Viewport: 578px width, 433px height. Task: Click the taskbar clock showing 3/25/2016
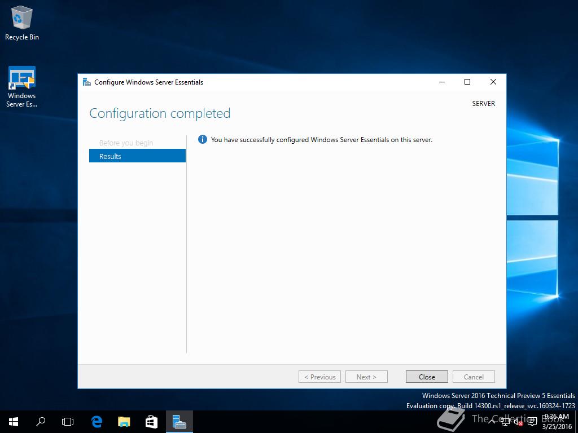(557, 422)
